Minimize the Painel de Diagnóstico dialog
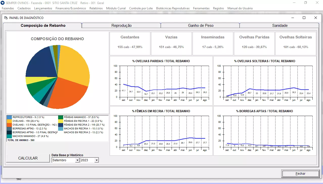This screenshot has height=184, width=323. pos(293,18)
